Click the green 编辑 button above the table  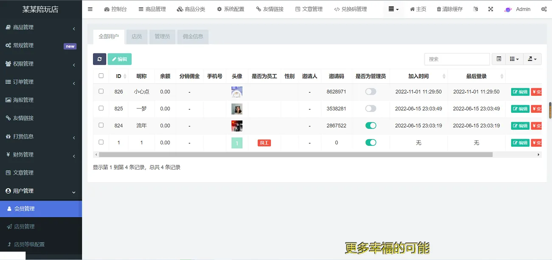pos(119,59)
